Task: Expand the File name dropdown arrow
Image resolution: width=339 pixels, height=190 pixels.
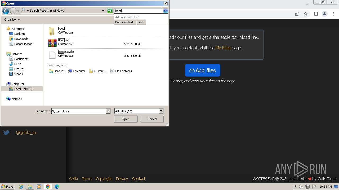Action: tap(108, 111)
